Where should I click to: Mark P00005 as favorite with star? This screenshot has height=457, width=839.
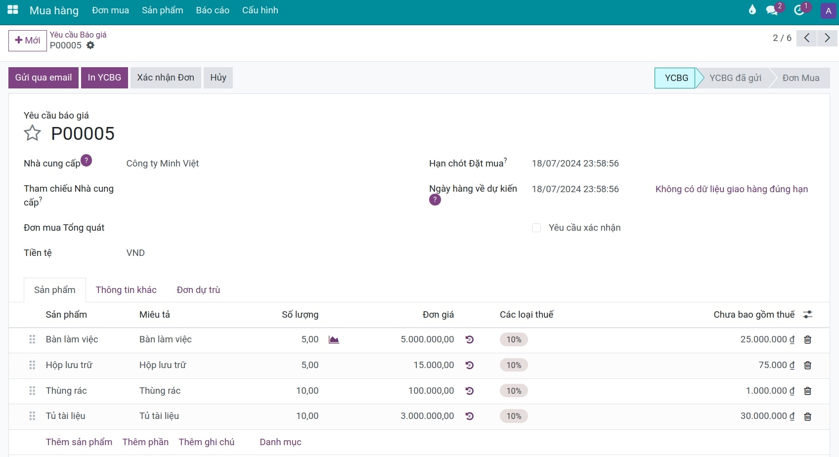click(32, 133)
